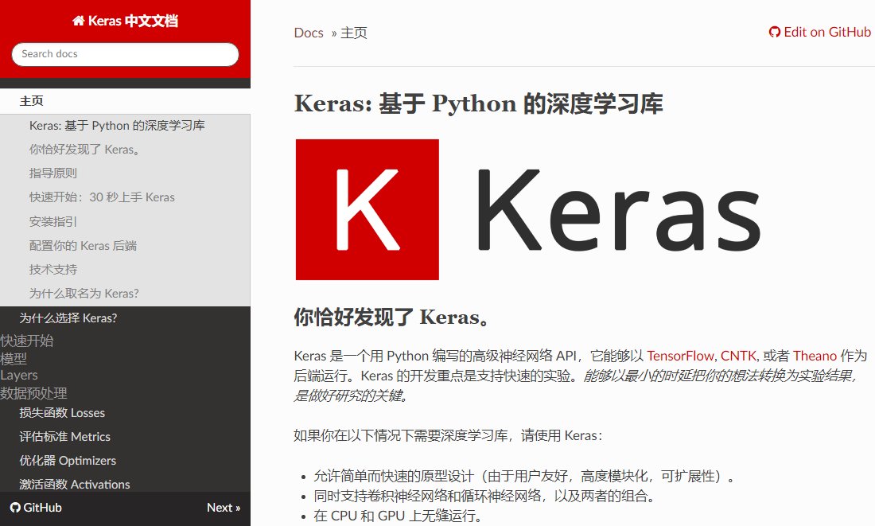Open the TensorFlow link
This screenshot has height=526, width=875.
pyautogui.click(x=679, y=356)
